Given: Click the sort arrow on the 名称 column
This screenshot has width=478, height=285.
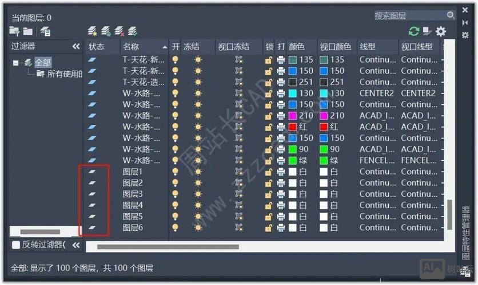Looking at the screenshot, I should 165,47.
